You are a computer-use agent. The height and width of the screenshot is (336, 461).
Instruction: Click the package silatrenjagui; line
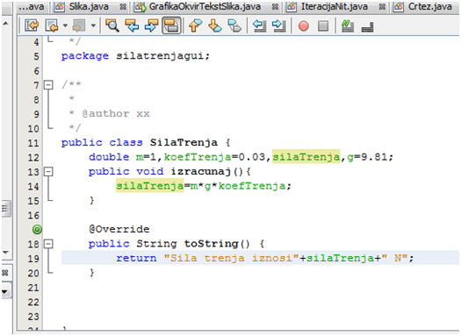(135, 56)
